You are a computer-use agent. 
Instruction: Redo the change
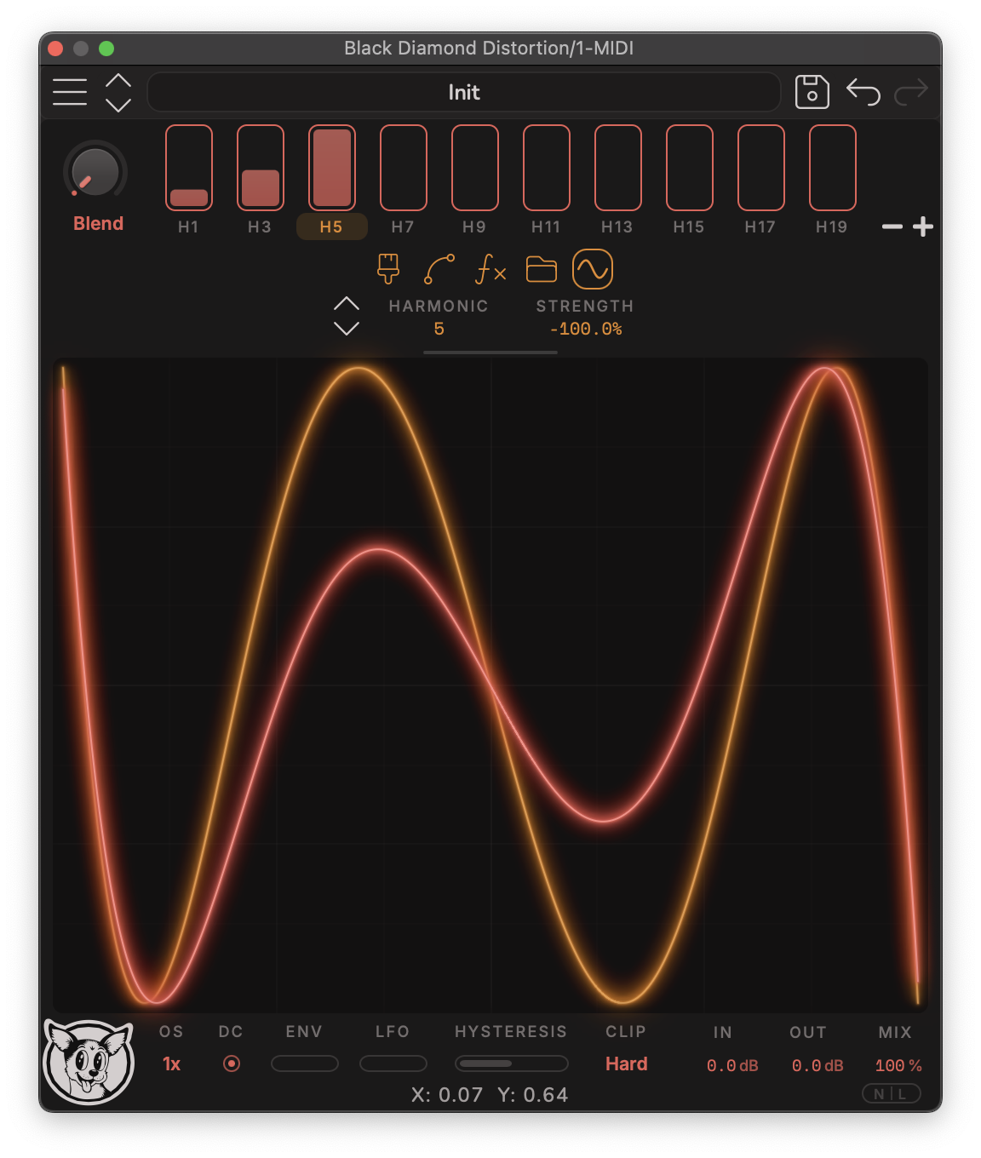click(x=911, y=92)
